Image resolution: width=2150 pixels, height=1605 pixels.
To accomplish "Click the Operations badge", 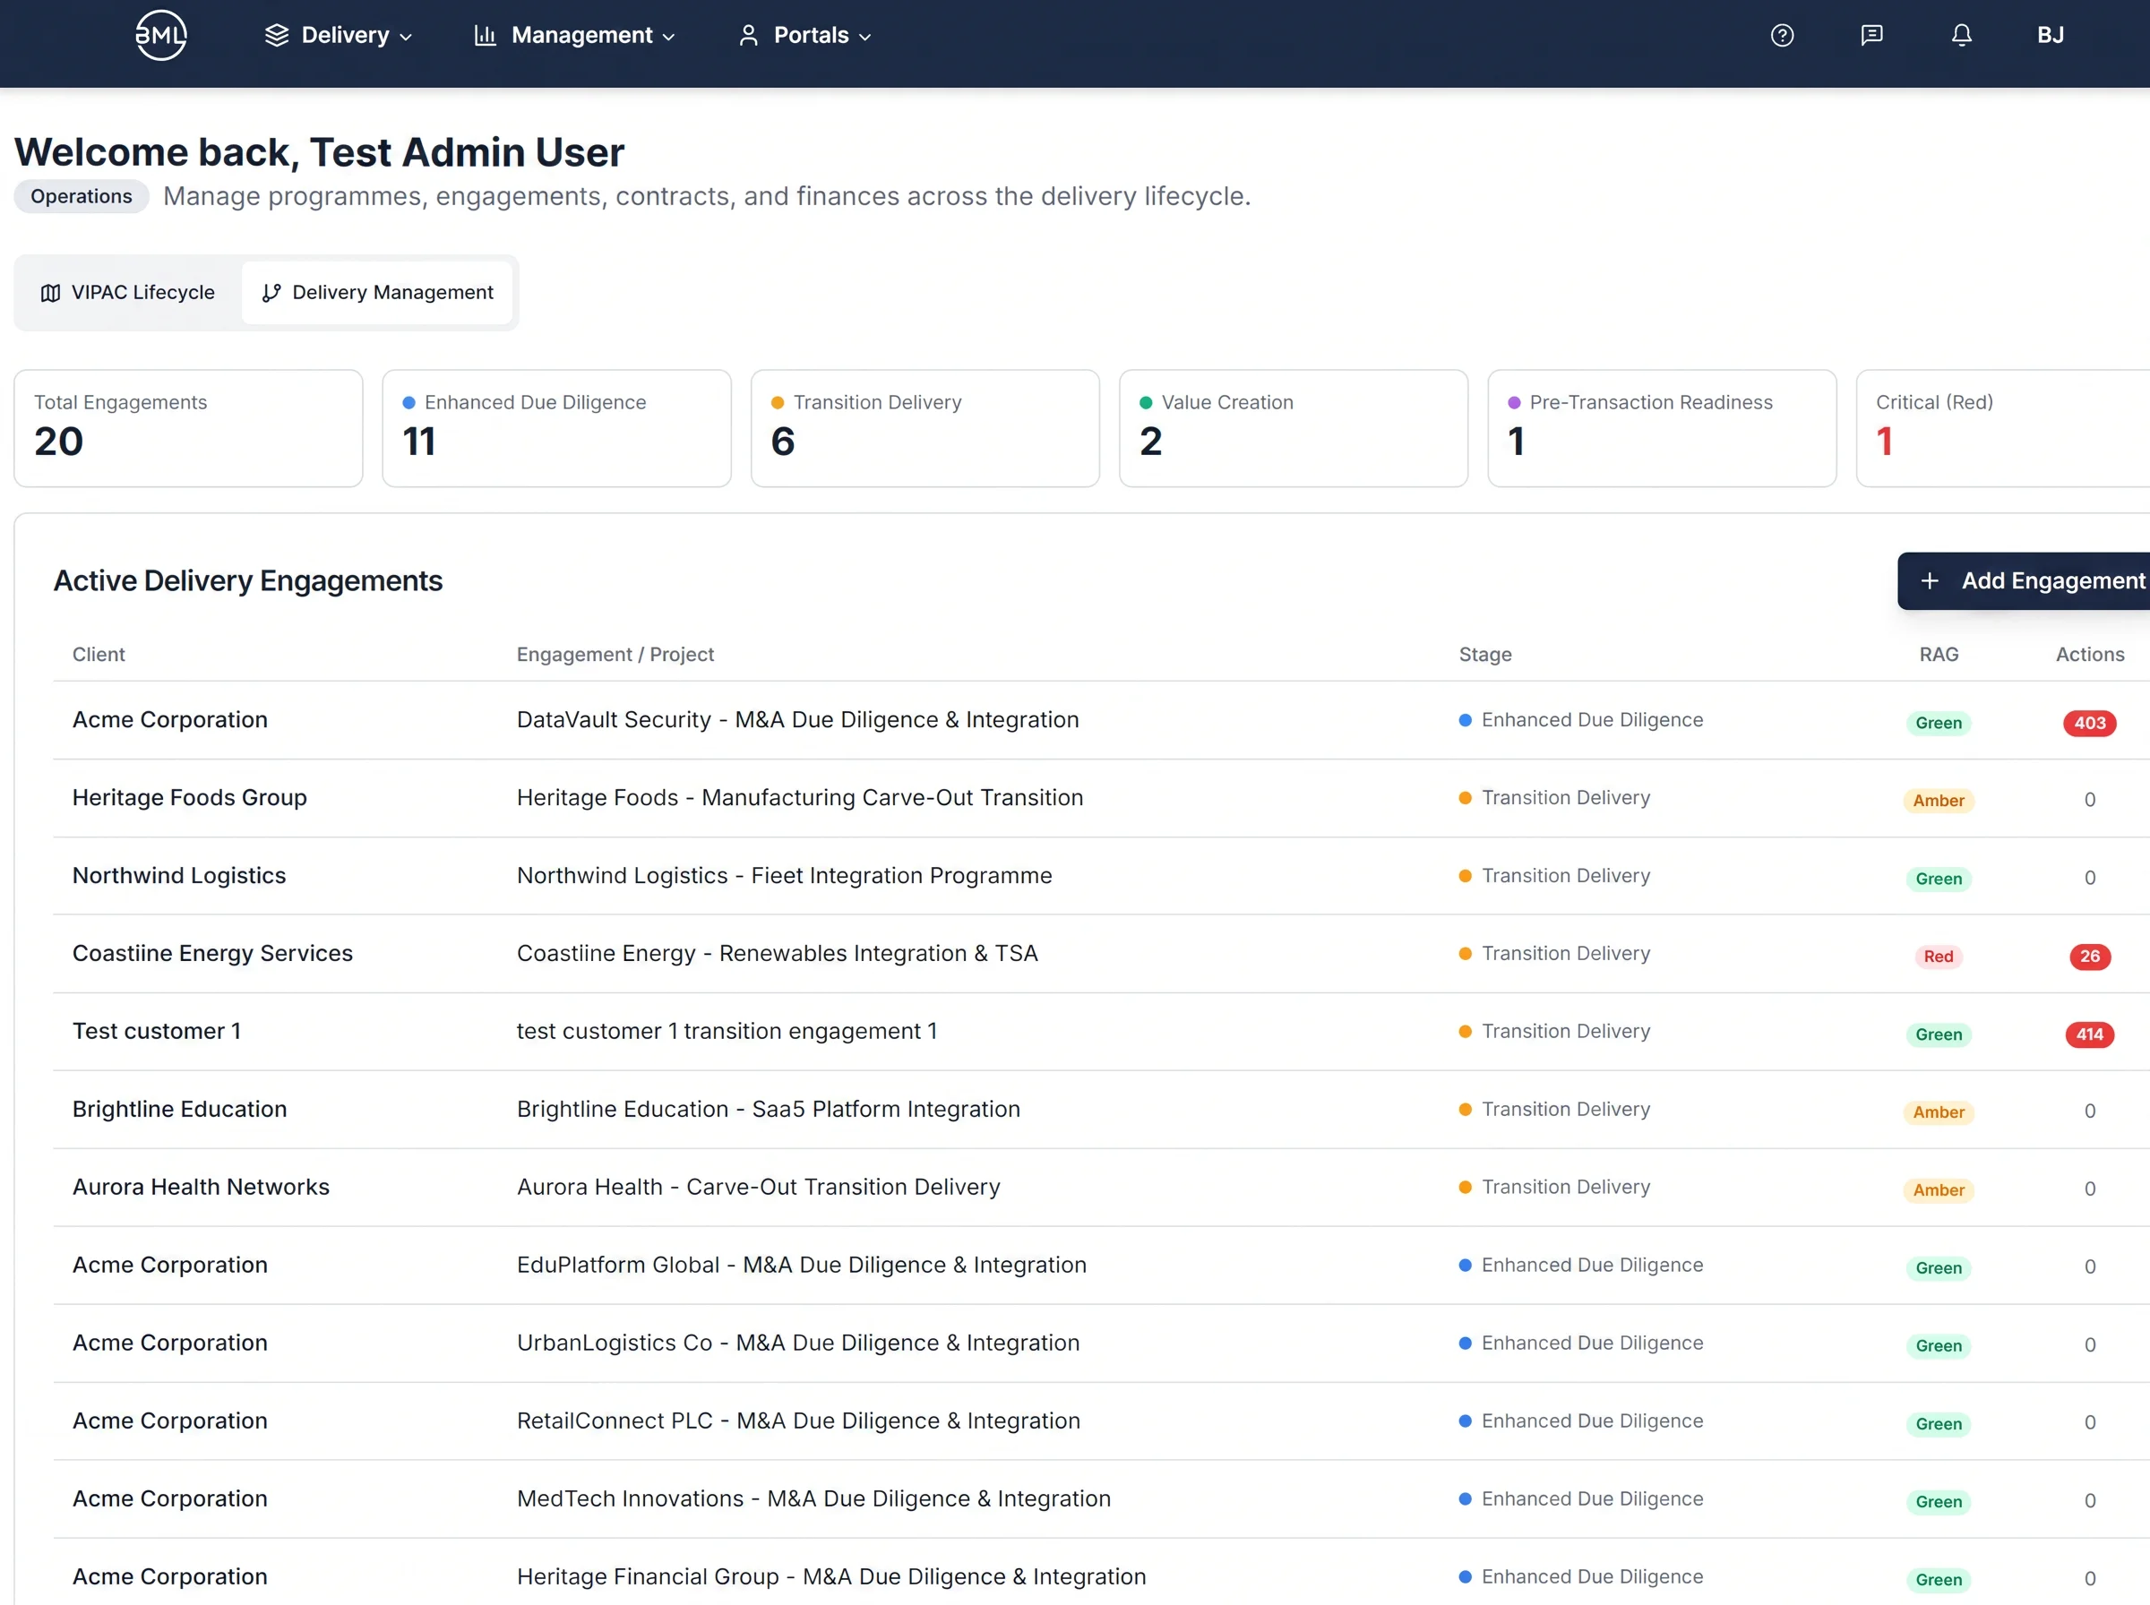I will coord(82,196).
